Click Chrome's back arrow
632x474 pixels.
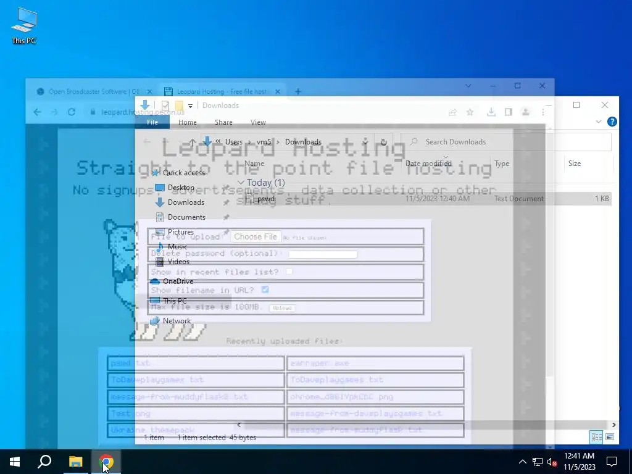click(x=38, y=112)
